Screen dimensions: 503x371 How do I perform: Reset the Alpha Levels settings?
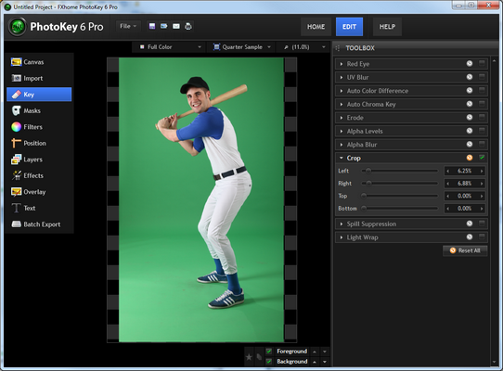pyautogui.click(x=470, y=131)
